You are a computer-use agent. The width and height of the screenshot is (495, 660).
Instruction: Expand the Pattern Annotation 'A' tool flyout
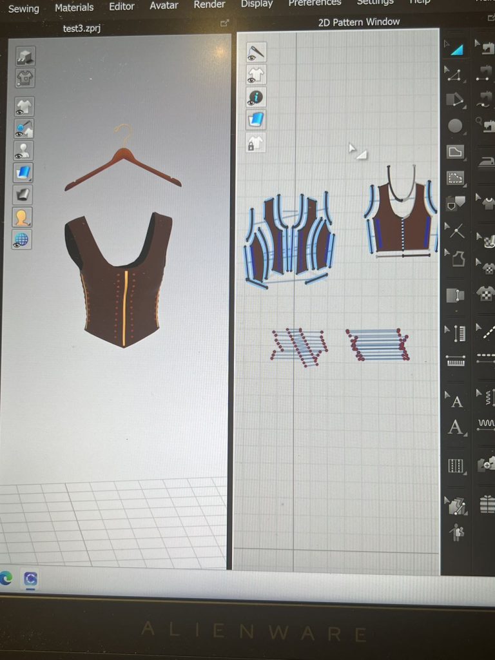[x=447, y=394]
